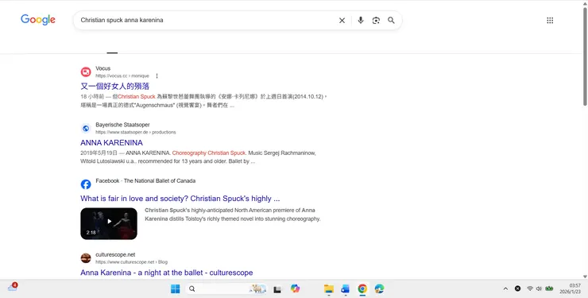
Task: Click the taskbar search box
Action: coord(227,288)
